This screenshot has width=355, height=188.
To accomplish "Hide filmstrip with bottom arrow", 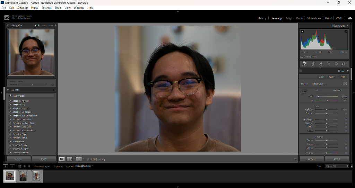I will (178, 187).
